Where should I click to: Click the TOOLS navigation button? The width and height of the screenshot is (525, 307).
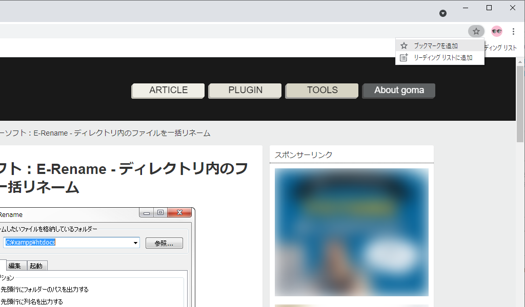322,91
